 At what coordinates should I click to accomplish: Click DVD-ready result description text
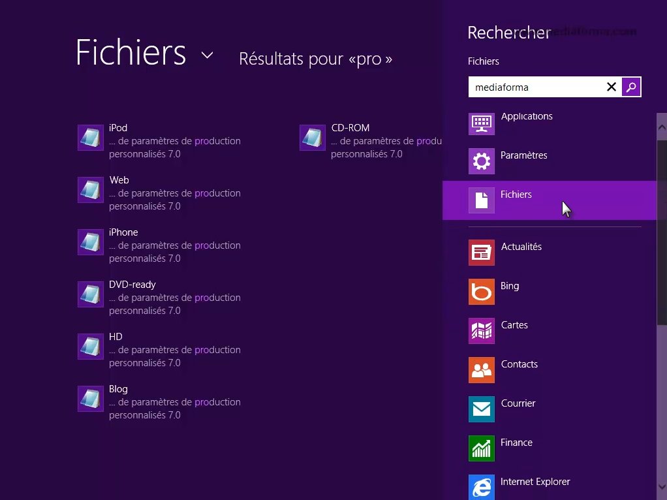point(175,304)
